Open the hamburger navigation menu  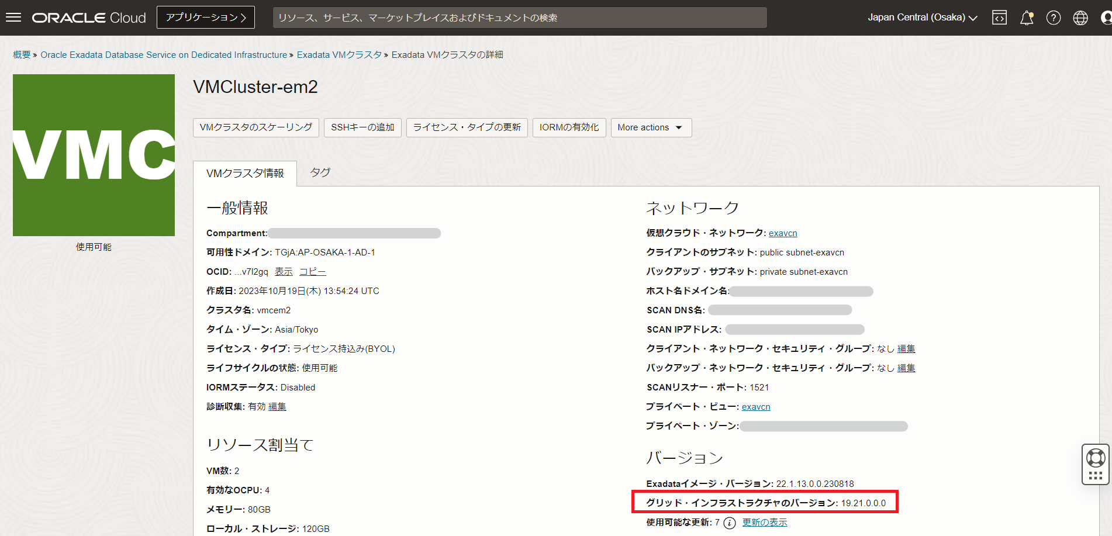tap(13, 18)
